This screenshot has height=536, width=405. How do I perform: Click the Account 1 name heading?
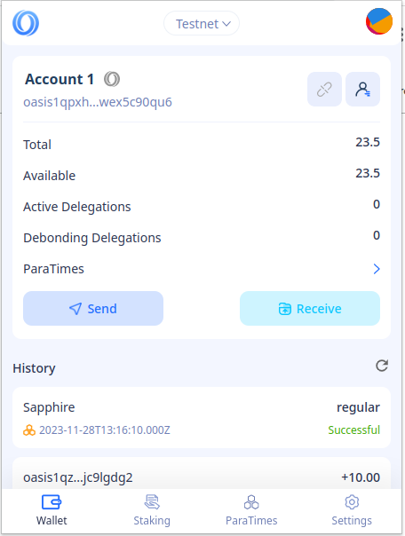pos(60,79)
